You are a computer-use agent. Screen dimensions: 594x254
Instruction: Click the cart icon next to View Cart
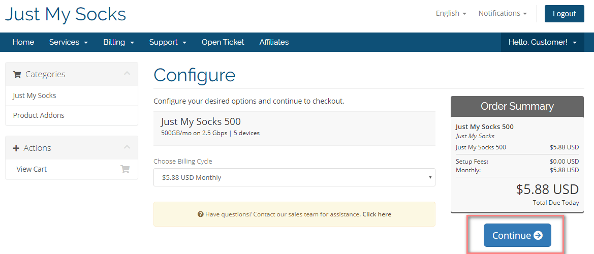point(125,169)
